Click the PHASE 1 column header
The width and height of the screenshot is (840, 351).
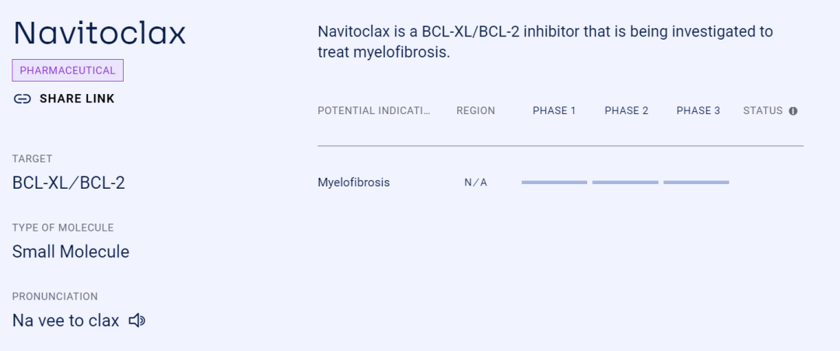click(x=554, y=111)
